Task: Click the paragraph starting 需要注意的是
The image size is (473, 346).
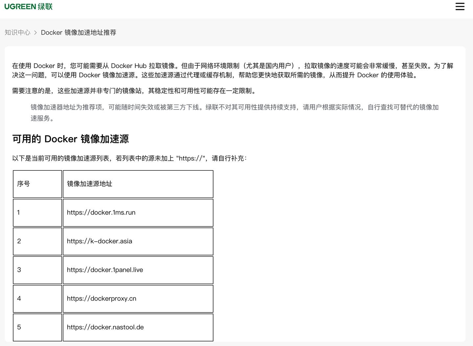Action: point(135,91)
